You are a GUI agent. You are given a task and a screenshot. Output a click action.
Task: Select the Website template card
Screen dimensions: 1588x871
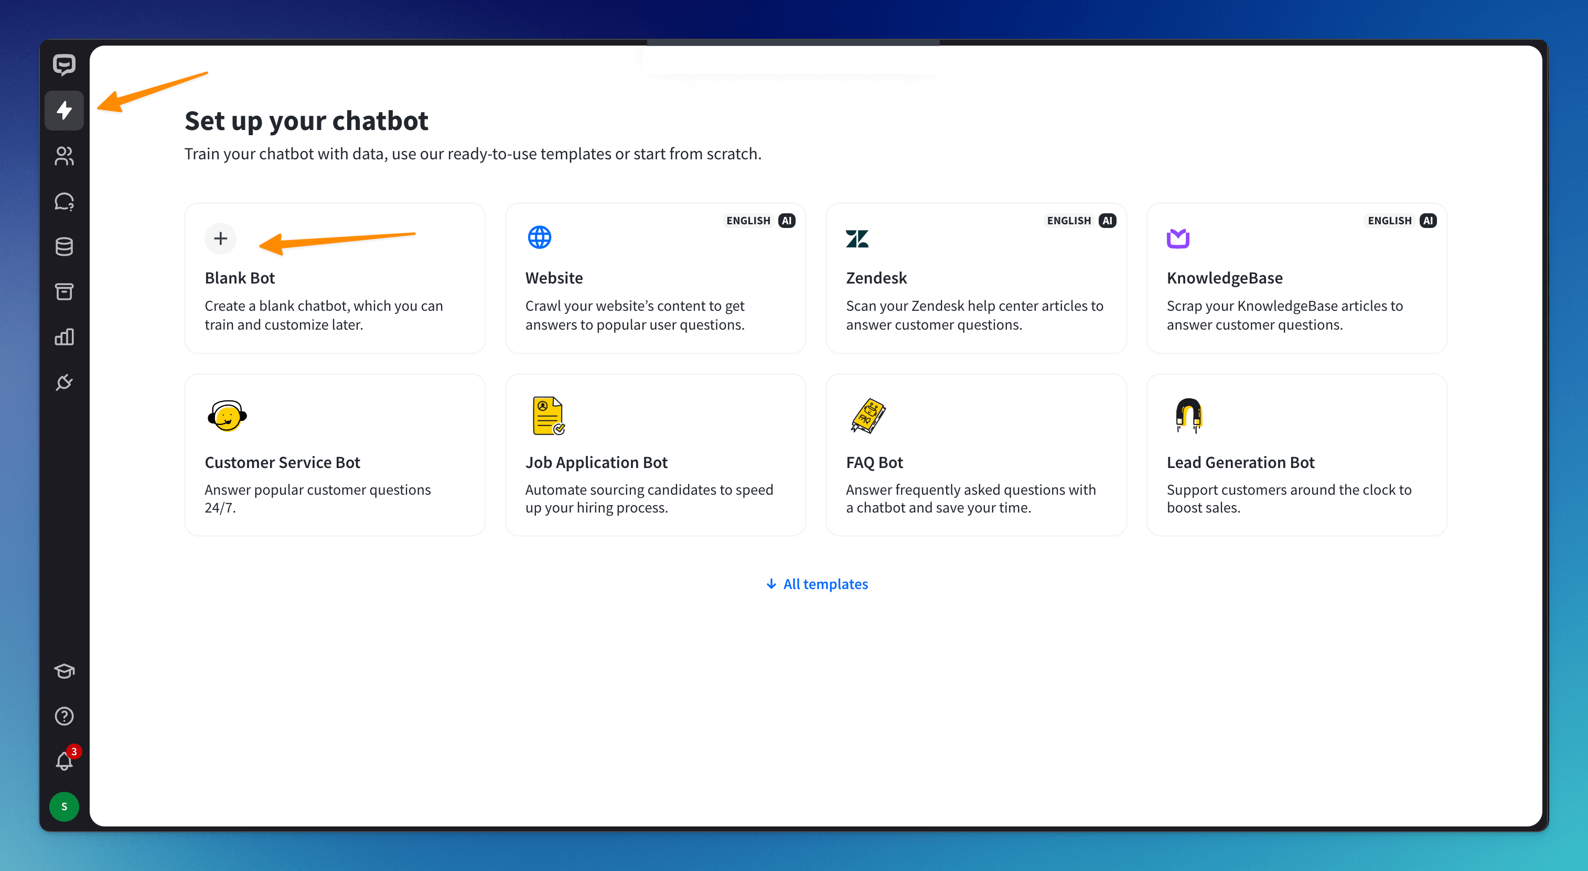[656, 278]
